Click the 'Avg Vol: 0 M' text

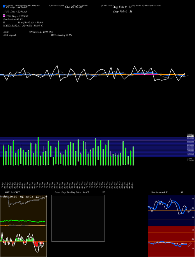pos(122,7)
